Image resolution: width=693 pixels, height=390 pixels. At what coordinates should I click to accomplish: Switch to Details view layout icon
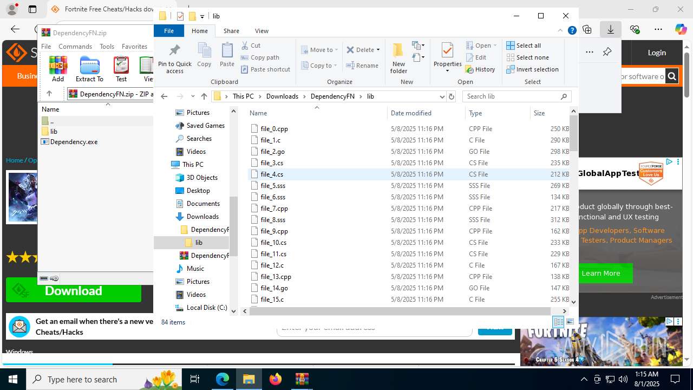tap(558, 322)
